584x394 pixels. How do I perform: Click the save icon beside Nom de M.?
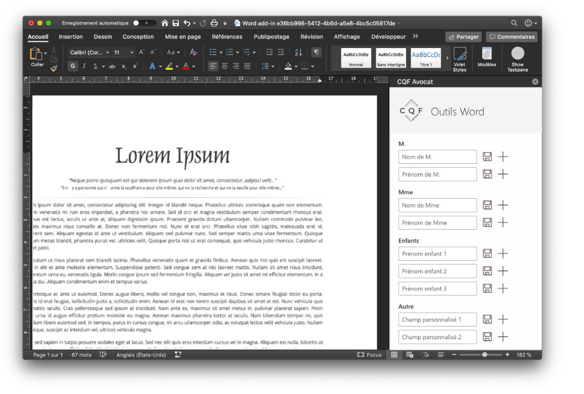(487, 157)
